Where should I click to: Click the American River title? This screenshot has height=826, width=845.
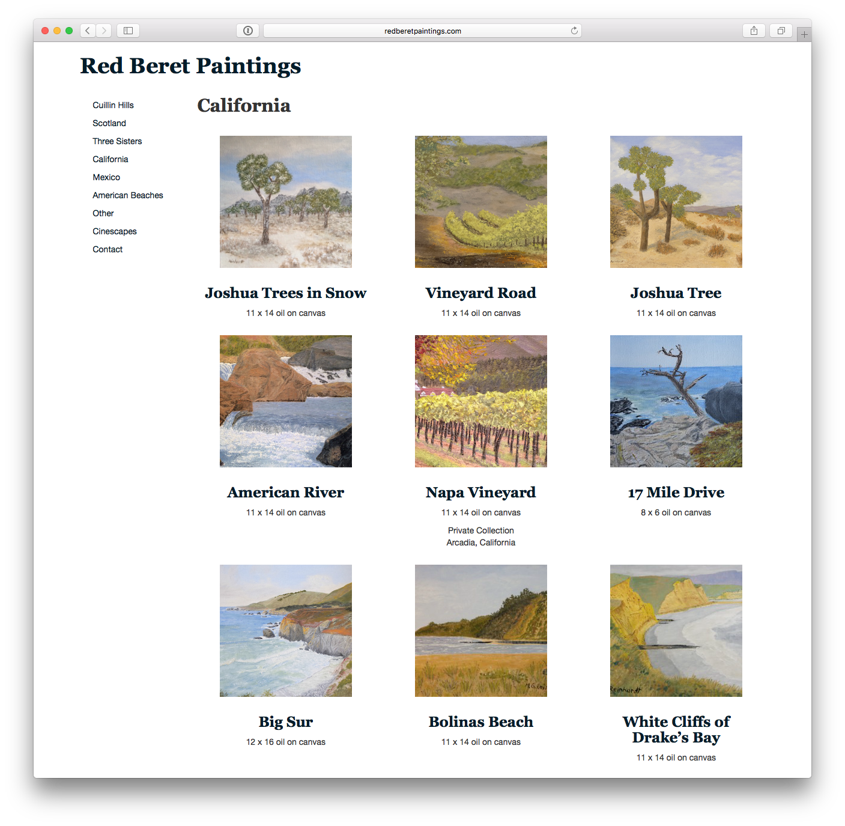point(286,493)
